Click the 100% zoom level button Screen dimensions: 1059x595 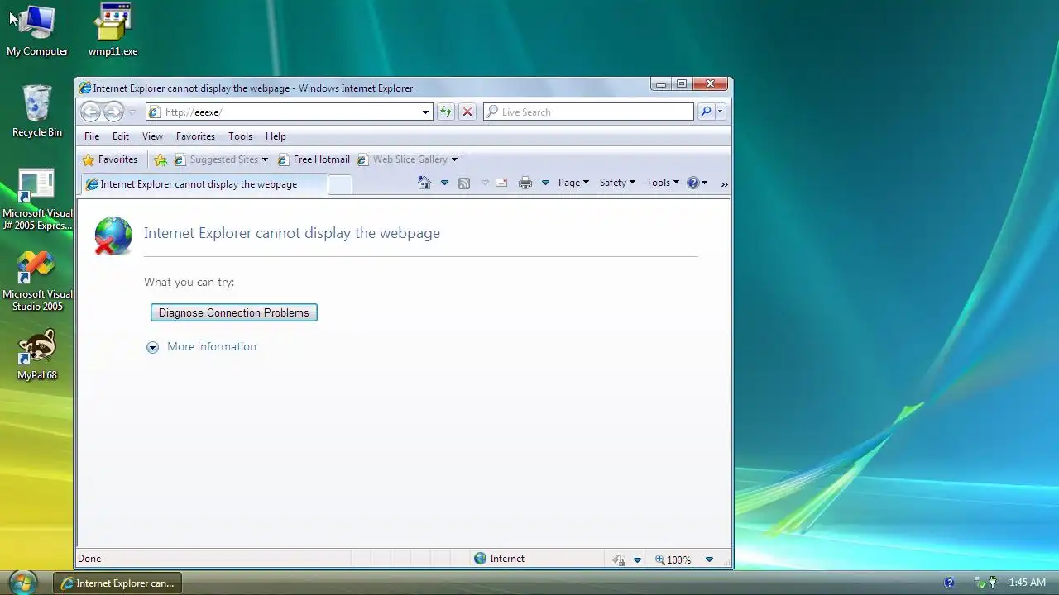(673, 559)
